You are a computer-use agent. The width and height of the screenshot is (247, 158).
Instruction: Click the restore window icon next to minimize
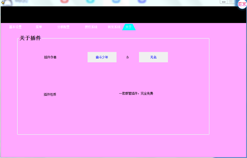point(230,2)
